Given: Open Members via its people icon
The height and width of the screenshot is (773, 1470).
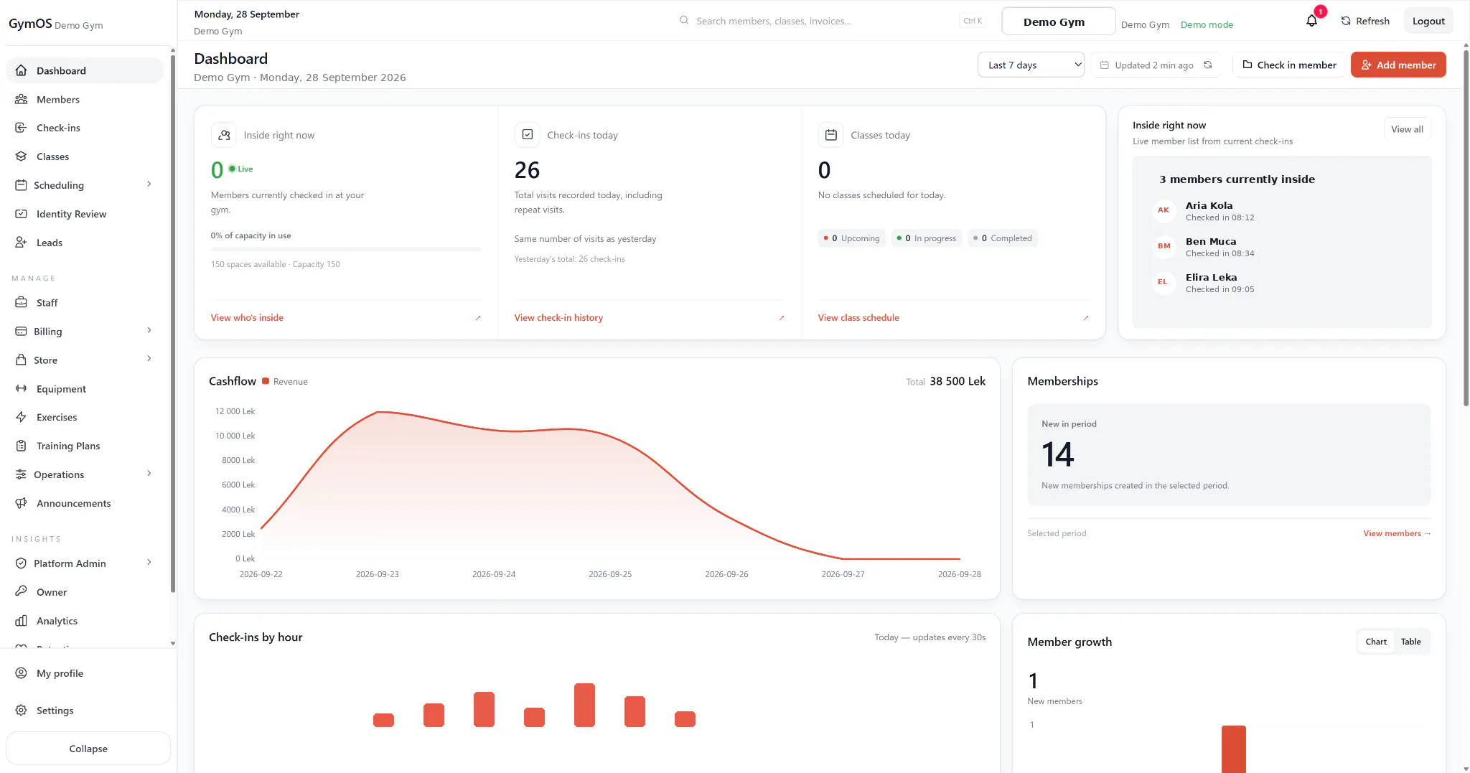Looking at the screenshot, I should (22, 99).
